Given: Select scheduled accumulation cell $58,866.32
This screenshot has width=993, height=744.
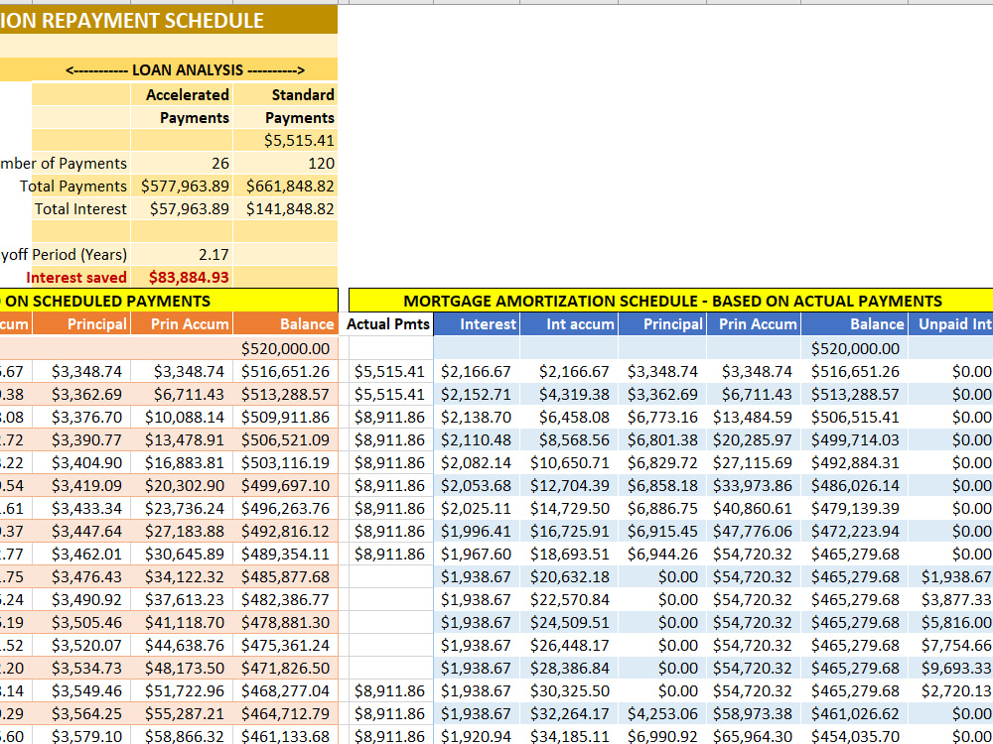Looking at the screenshot, I should coord(183,736).
